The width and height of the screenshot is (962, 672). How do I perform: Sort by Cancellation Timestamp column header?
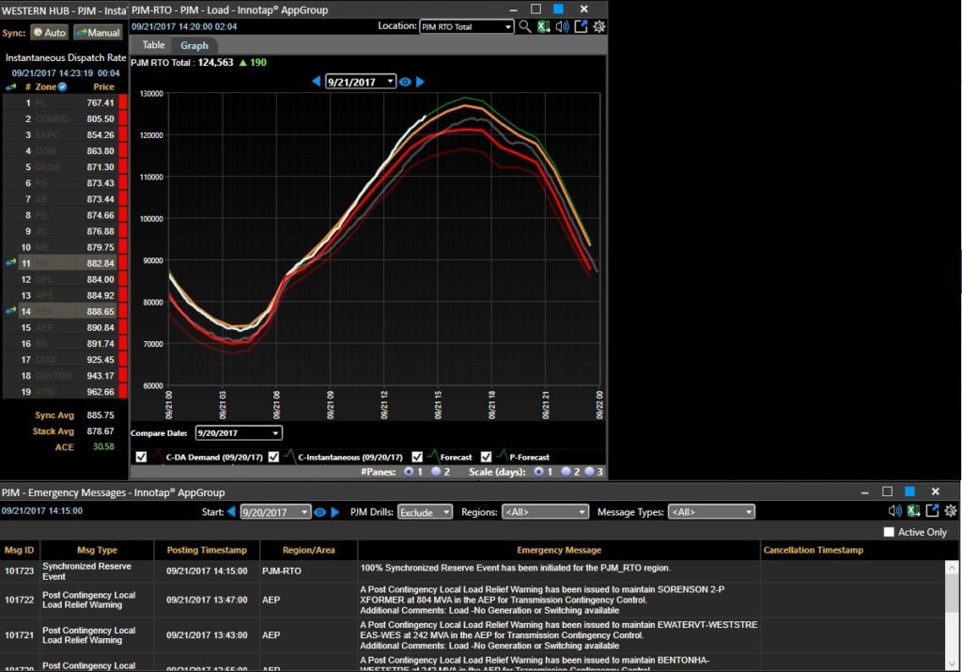coord(813,550)
